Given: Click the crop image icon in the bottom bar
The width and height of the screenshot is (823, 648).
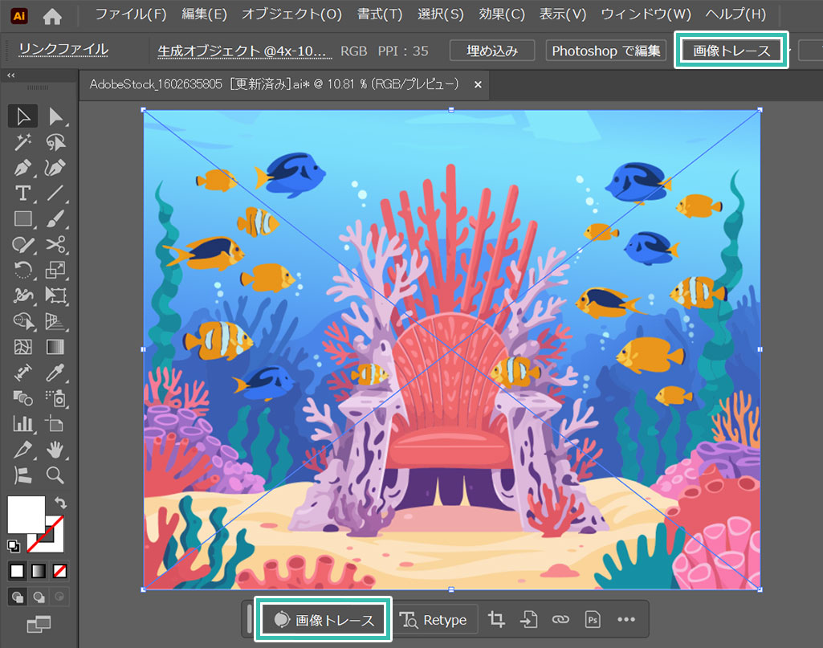Looking at the screenshot, I should [x=496, y=620].
